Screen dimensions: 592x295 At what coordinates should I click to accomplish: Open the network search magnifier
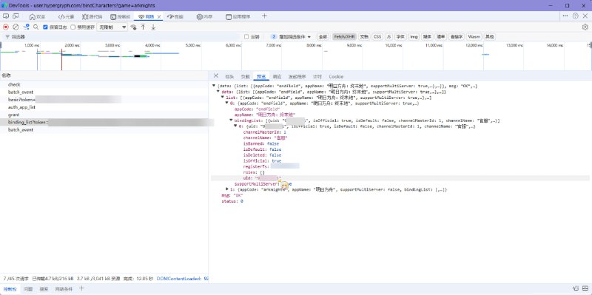click(36, 27)
